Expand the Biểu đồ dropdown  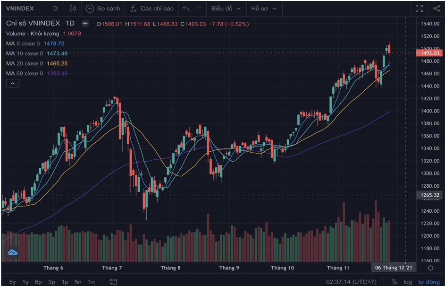pyautogui.click(x=226, y=9)
